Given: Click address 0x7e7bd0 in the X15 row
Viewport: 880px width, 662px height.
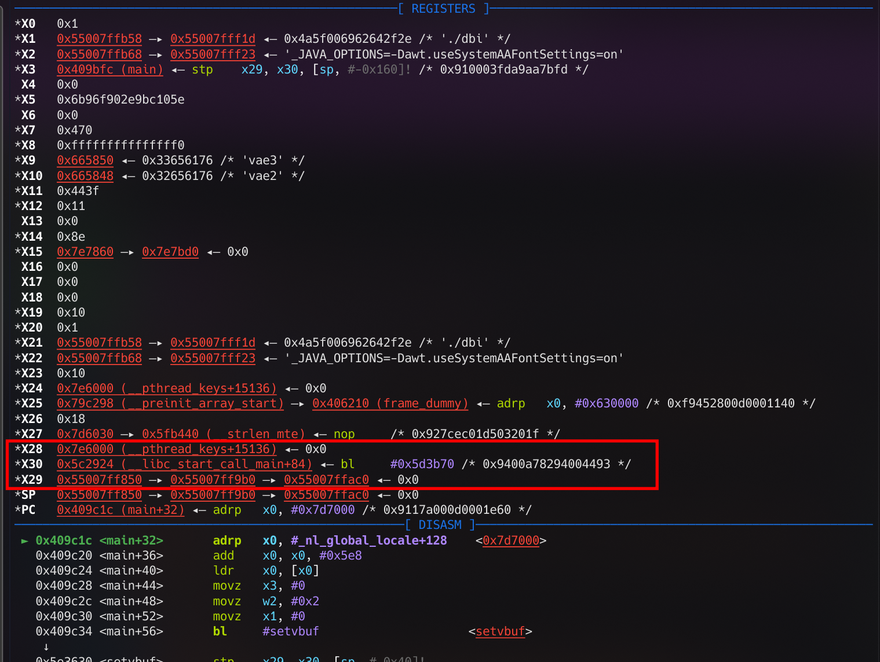Looking at the screenshot, I should click(170, 252).
